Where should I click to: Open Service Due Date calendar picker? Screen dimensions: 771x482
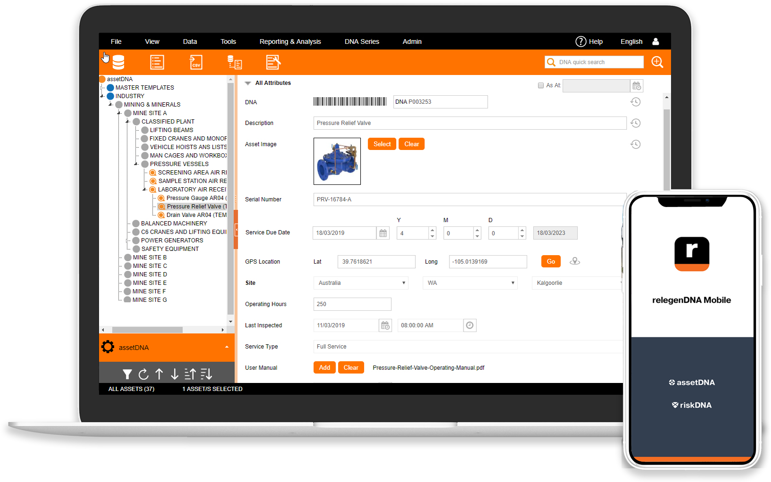pos(383,233)
